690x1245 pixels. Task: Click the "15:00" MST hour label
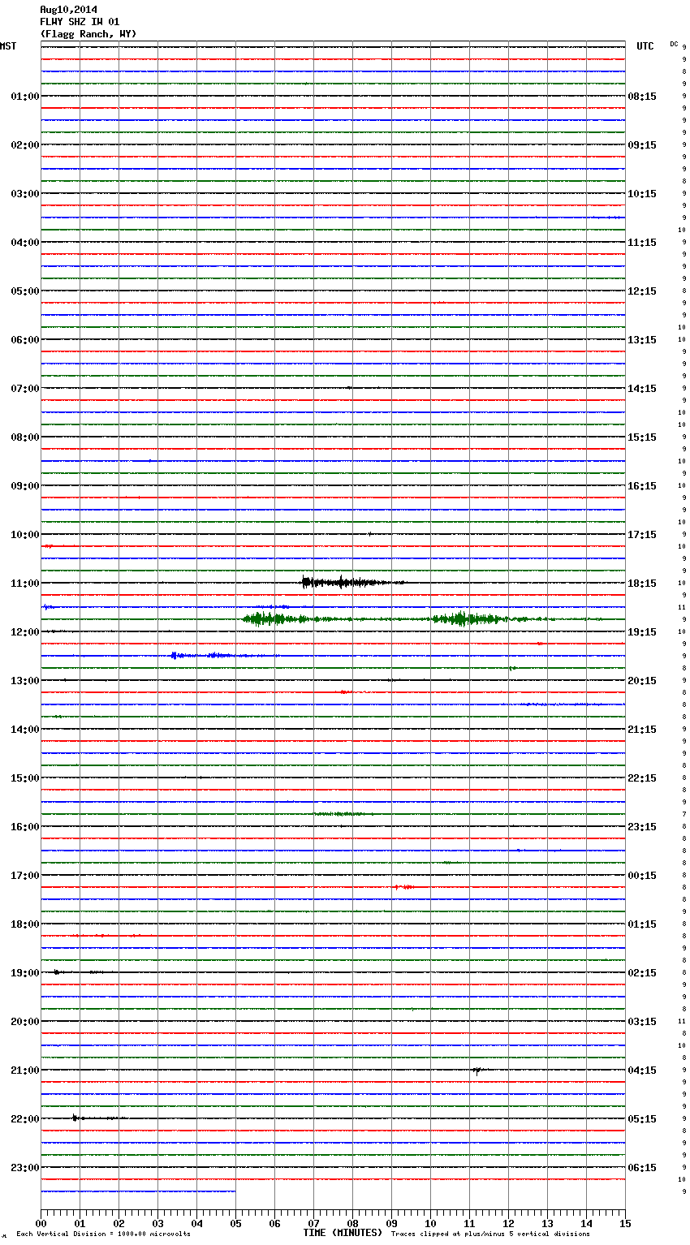25,778
